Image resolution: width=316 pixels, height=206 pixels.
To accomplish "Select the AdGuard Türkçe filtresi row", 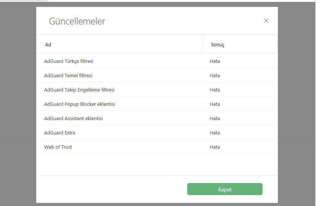I will coord(69,61).
